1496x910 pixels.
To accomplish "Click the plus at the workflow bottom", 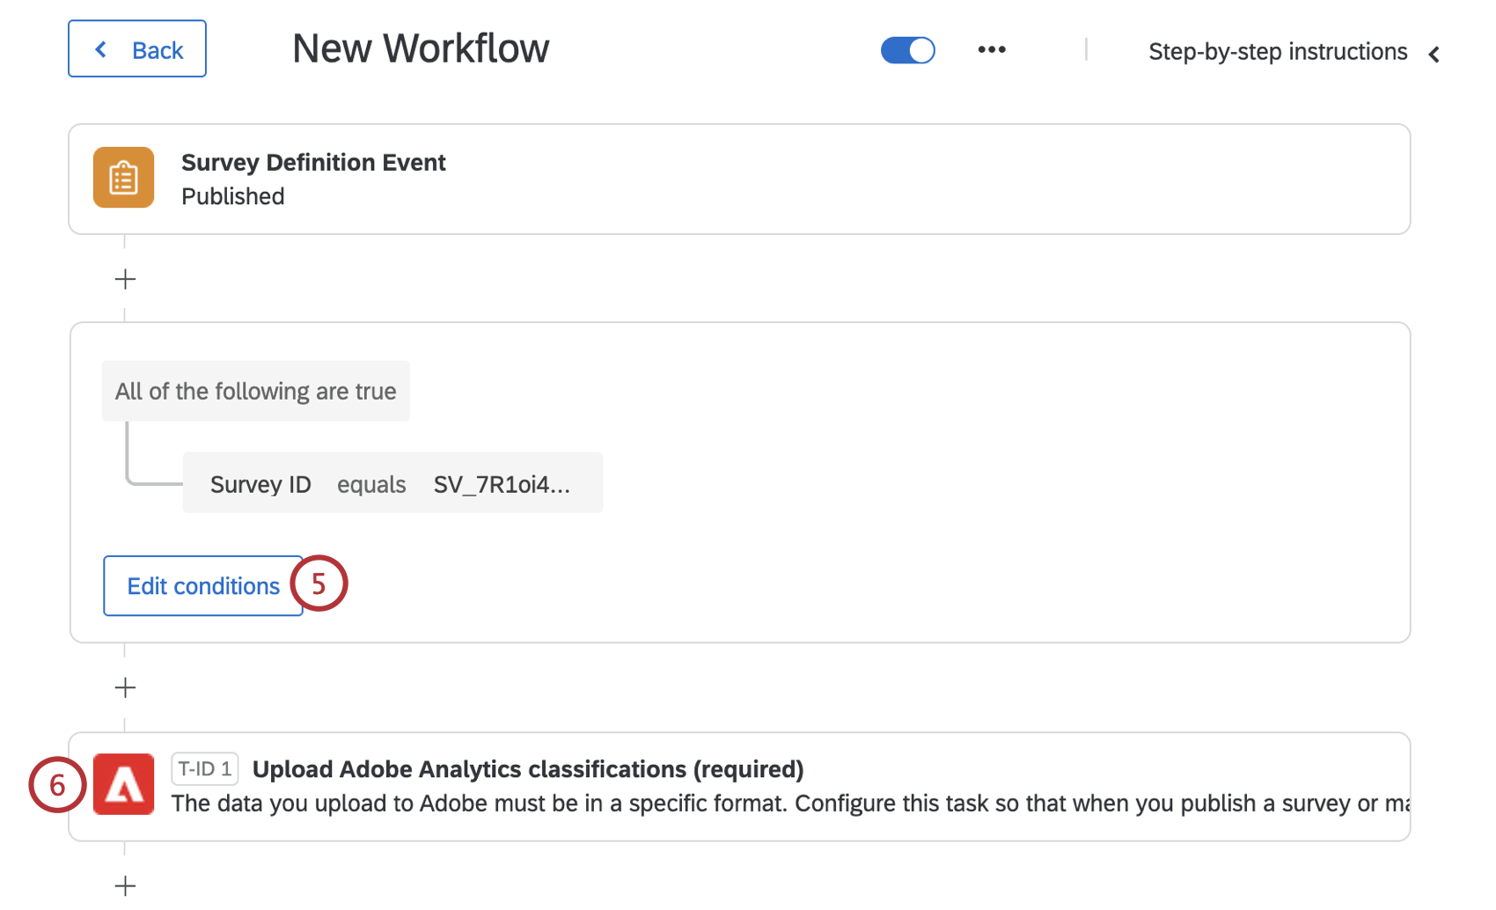I will click(x=125, y=885).
